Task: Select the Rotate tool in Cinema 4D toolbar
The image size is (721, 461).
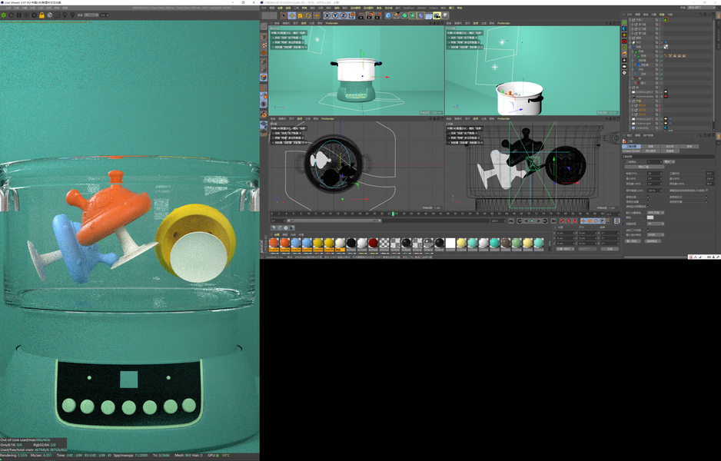Action: (308, 15)
